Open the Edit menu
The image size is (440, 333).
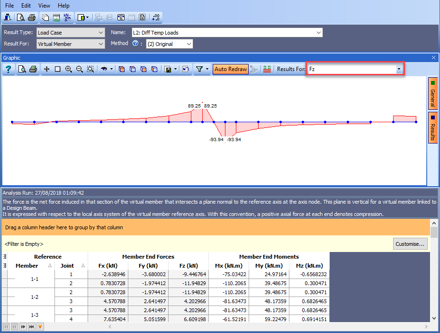pyautogui.click(x=26, y=6)
